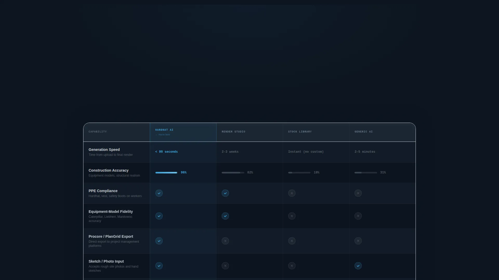Click the 'Instant (no custom)' value
499x280 pixels.
306,152
